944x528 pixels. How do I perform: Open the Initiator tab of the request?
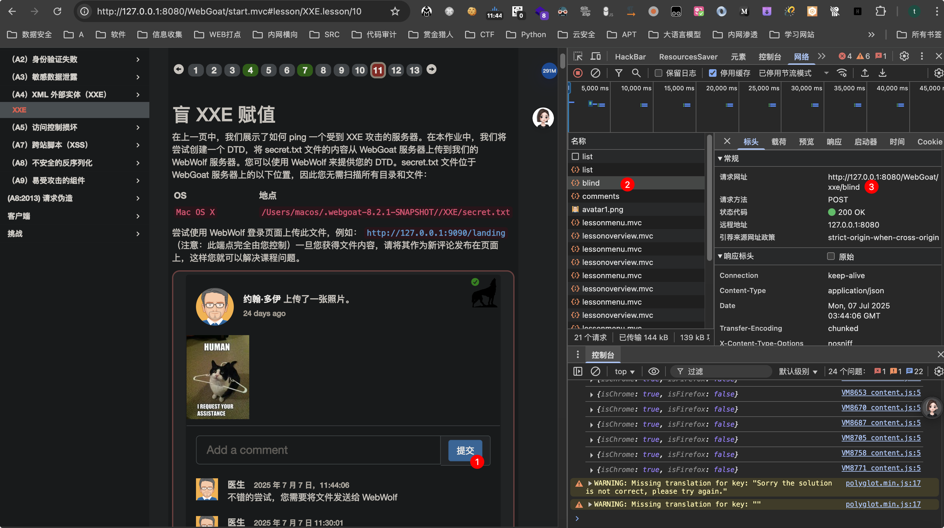click(866, 142)
